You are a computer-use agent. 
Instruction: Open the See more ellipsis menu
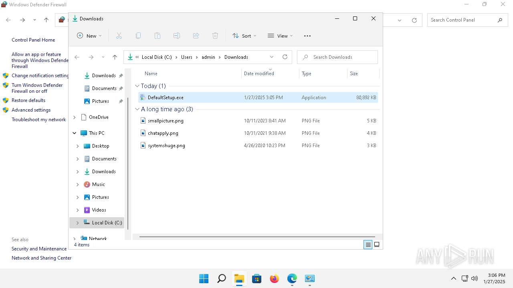click(307, 36)
